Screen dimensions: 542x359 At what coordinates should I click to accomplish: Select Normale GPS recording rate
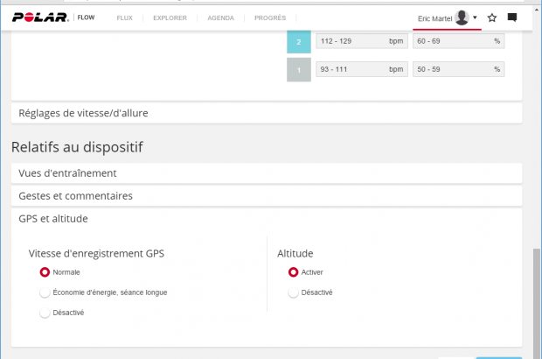(45, 272)
